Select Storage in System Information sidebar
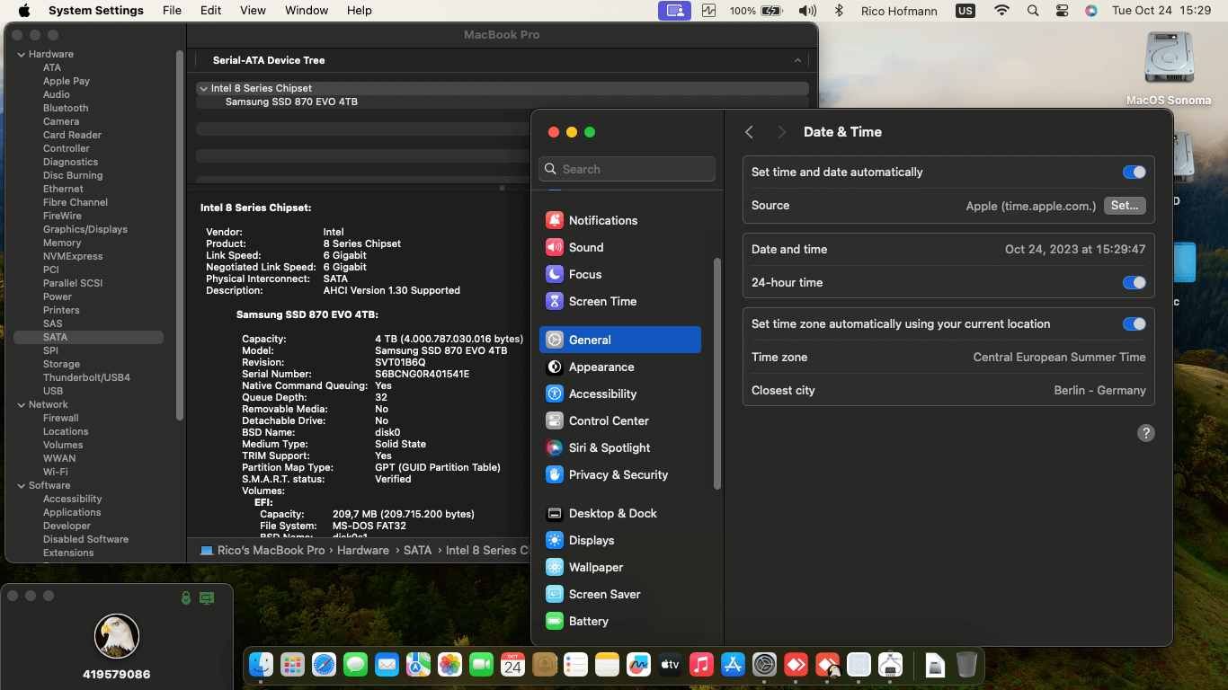The height and width of the screenshot is (690, 1228). tap(61, 364)
